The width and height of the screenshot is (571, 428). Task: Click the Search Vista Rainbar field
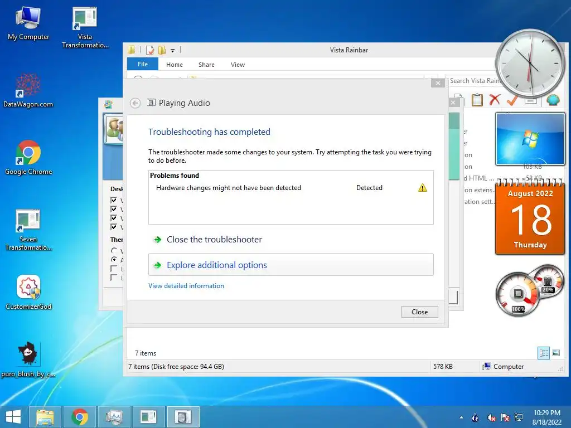coord(473,81)
